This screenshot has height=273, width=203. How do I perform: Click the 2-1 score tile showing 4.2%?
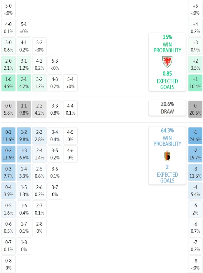[24, 83]
